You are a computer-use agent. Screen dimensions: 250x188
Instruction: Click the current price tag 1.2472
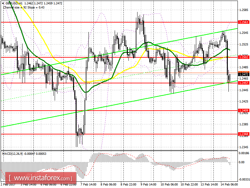click(x=243, y=74)
